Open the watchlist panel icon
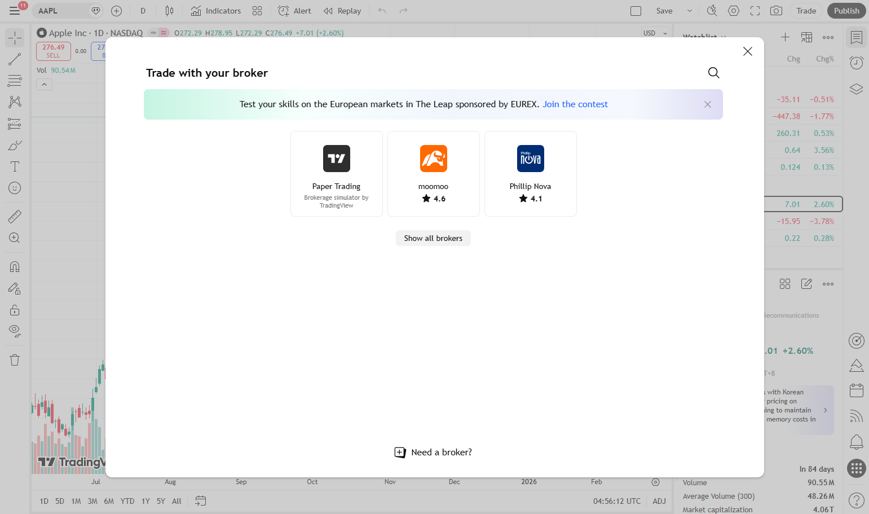Screen dimensions: 869x514 coord(857,37)
